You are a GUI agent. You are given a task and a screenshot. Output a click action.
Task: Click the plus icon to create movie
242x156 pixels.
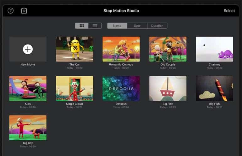pos(28,49)
